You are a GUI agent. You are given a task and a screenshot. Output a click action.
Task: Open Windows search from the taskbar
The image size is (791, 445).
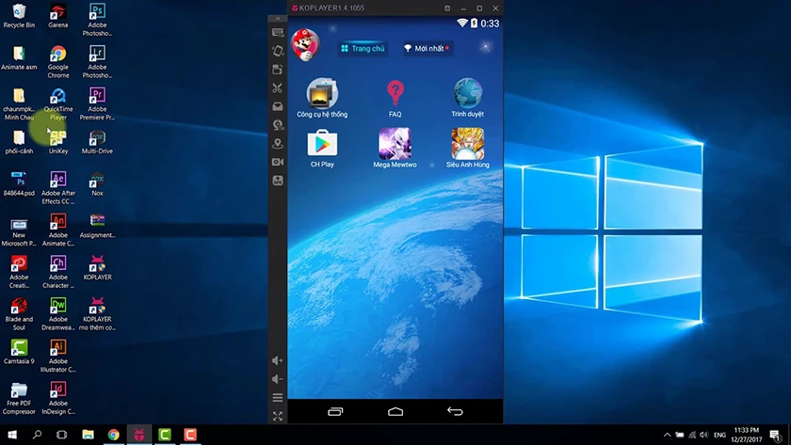[x=37, y=435]
